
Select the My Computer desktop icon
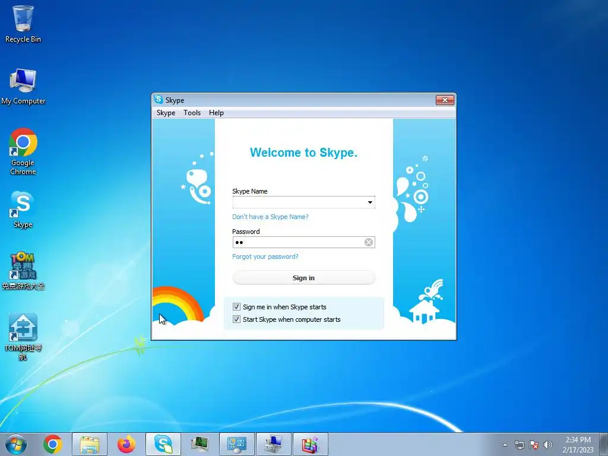23,86
